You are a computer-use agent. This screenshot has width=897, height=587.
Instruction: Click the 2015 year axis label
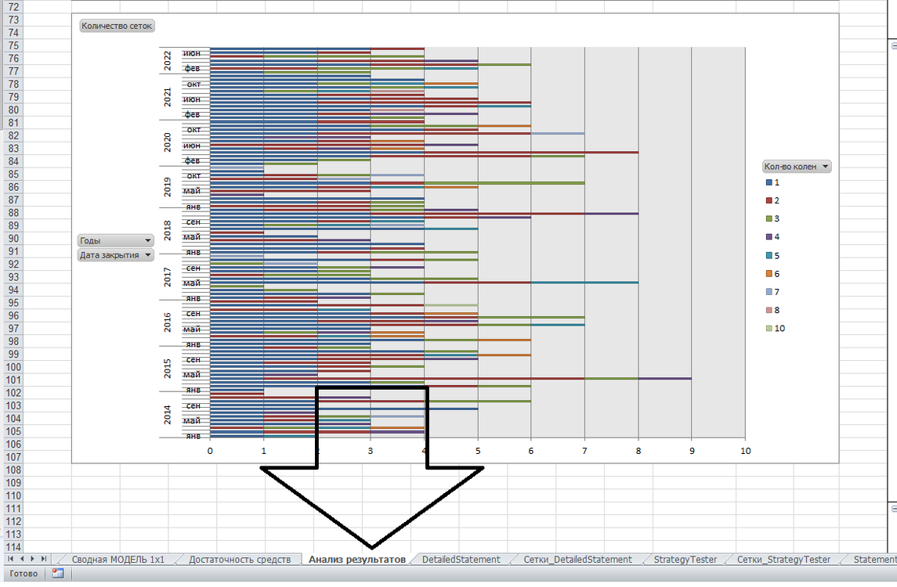(x=168, y=369)
